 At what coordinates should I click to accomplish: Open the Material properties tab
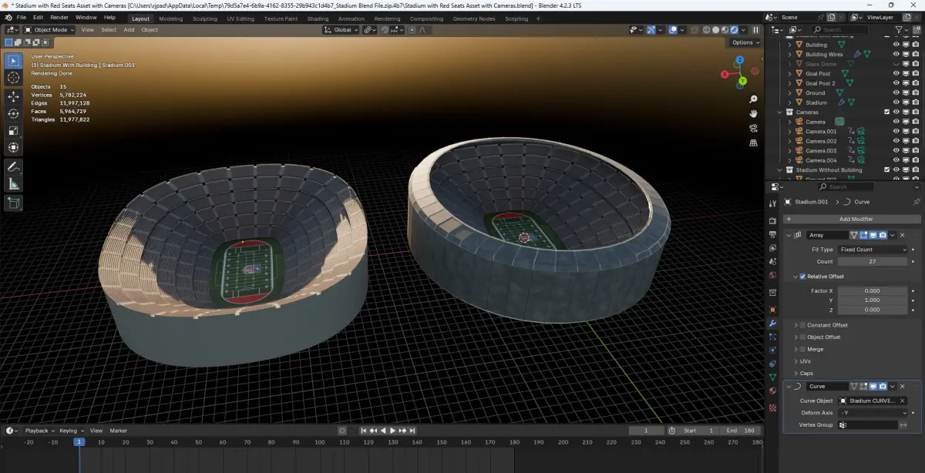[772, 391]
